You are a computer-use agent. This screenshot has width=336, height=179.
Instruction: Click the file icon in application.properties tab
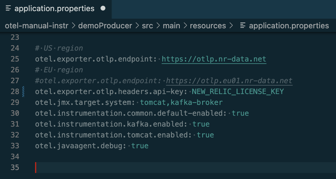(x=8, y=8)
